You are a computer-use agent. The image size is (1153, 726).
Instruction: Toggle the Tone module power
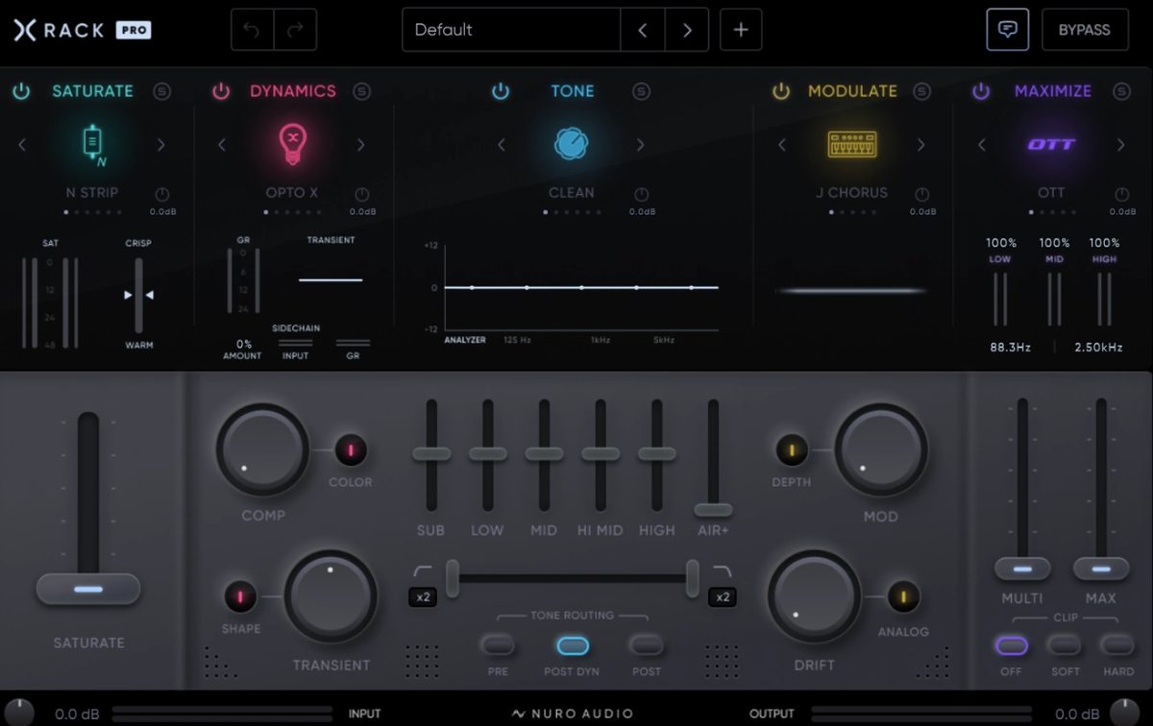click(501, 91)
